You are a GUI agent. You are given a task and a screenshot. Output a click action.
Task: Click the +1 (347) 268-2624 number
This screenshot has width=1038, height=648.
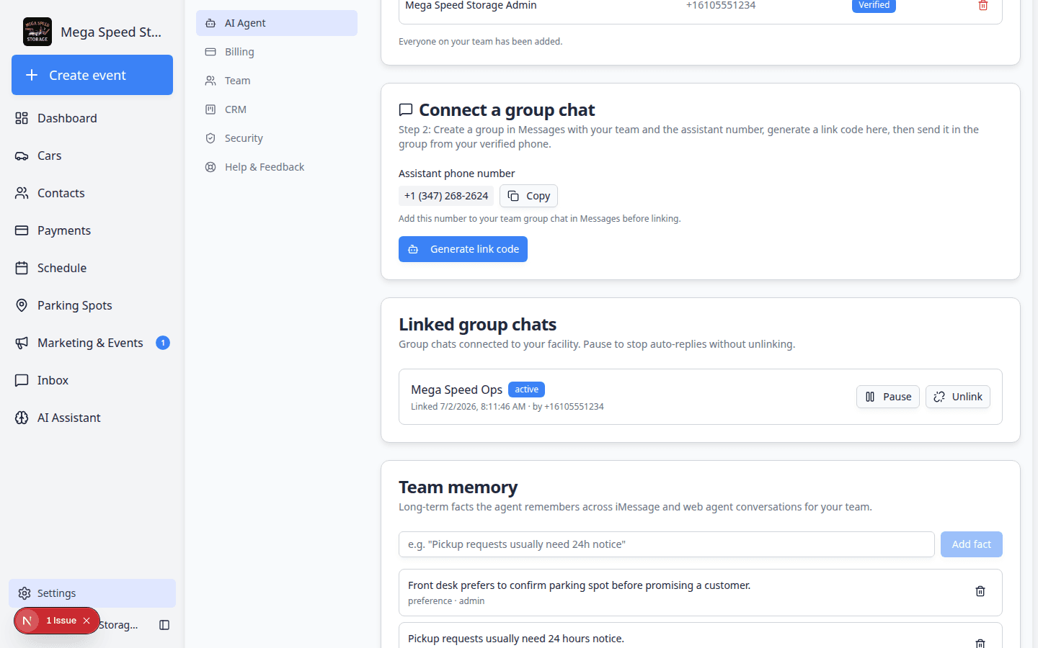446,196
